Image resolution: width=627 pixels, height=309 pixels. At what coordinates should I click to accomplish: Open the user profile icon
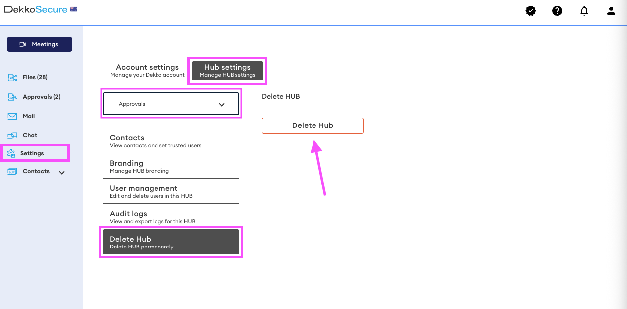(611, 11)
